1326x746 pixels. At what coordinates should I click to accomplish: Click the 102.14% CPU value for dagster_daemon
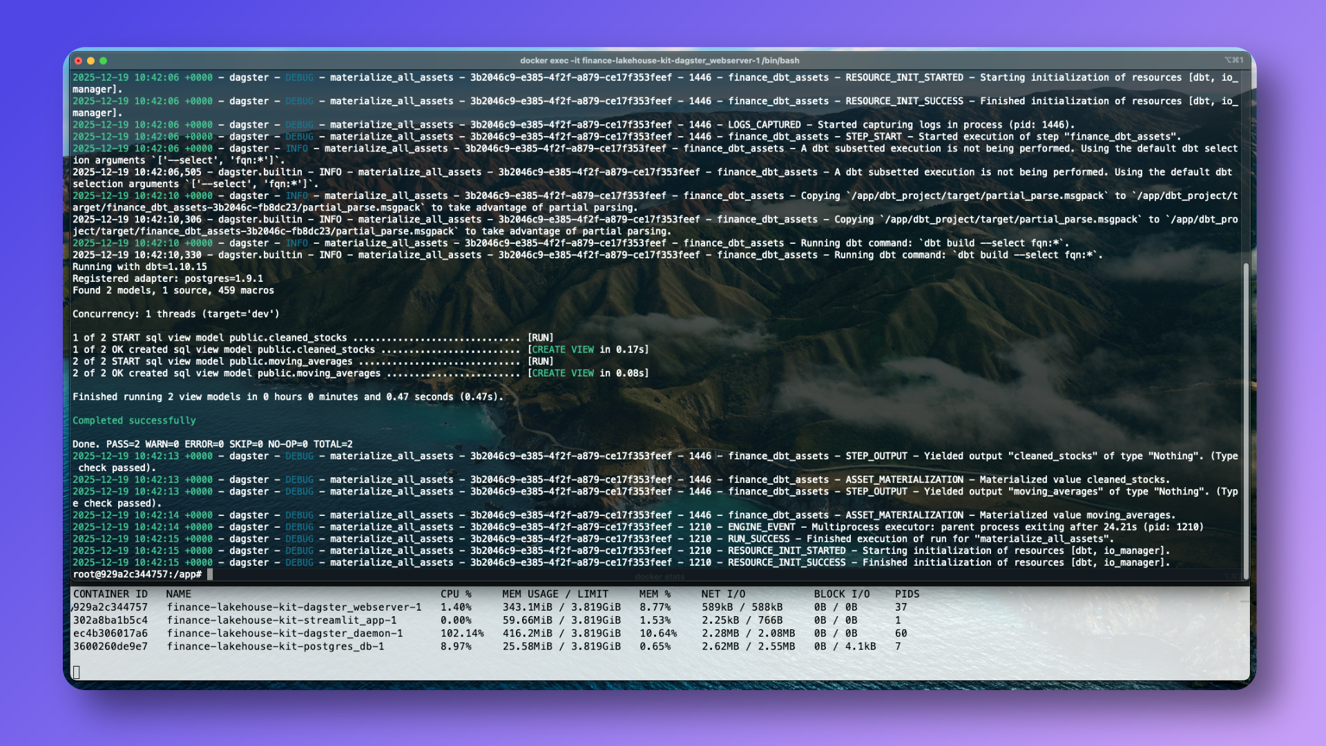pos(462,633)
